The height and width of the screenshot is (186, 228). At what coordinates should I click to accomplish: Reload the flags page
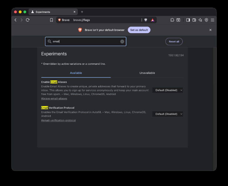click(28, 20)
